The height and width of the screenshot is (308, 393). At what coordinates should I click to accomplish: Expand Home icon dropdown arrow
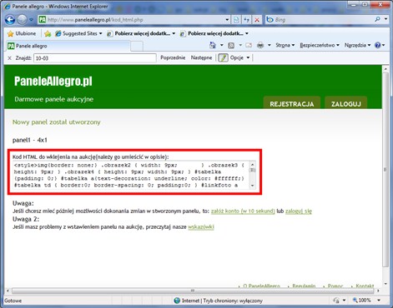pyautogui.click(x=222, y=45)
